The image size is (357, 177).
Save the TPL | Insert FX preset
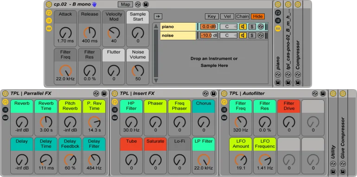tap(214, 93)
